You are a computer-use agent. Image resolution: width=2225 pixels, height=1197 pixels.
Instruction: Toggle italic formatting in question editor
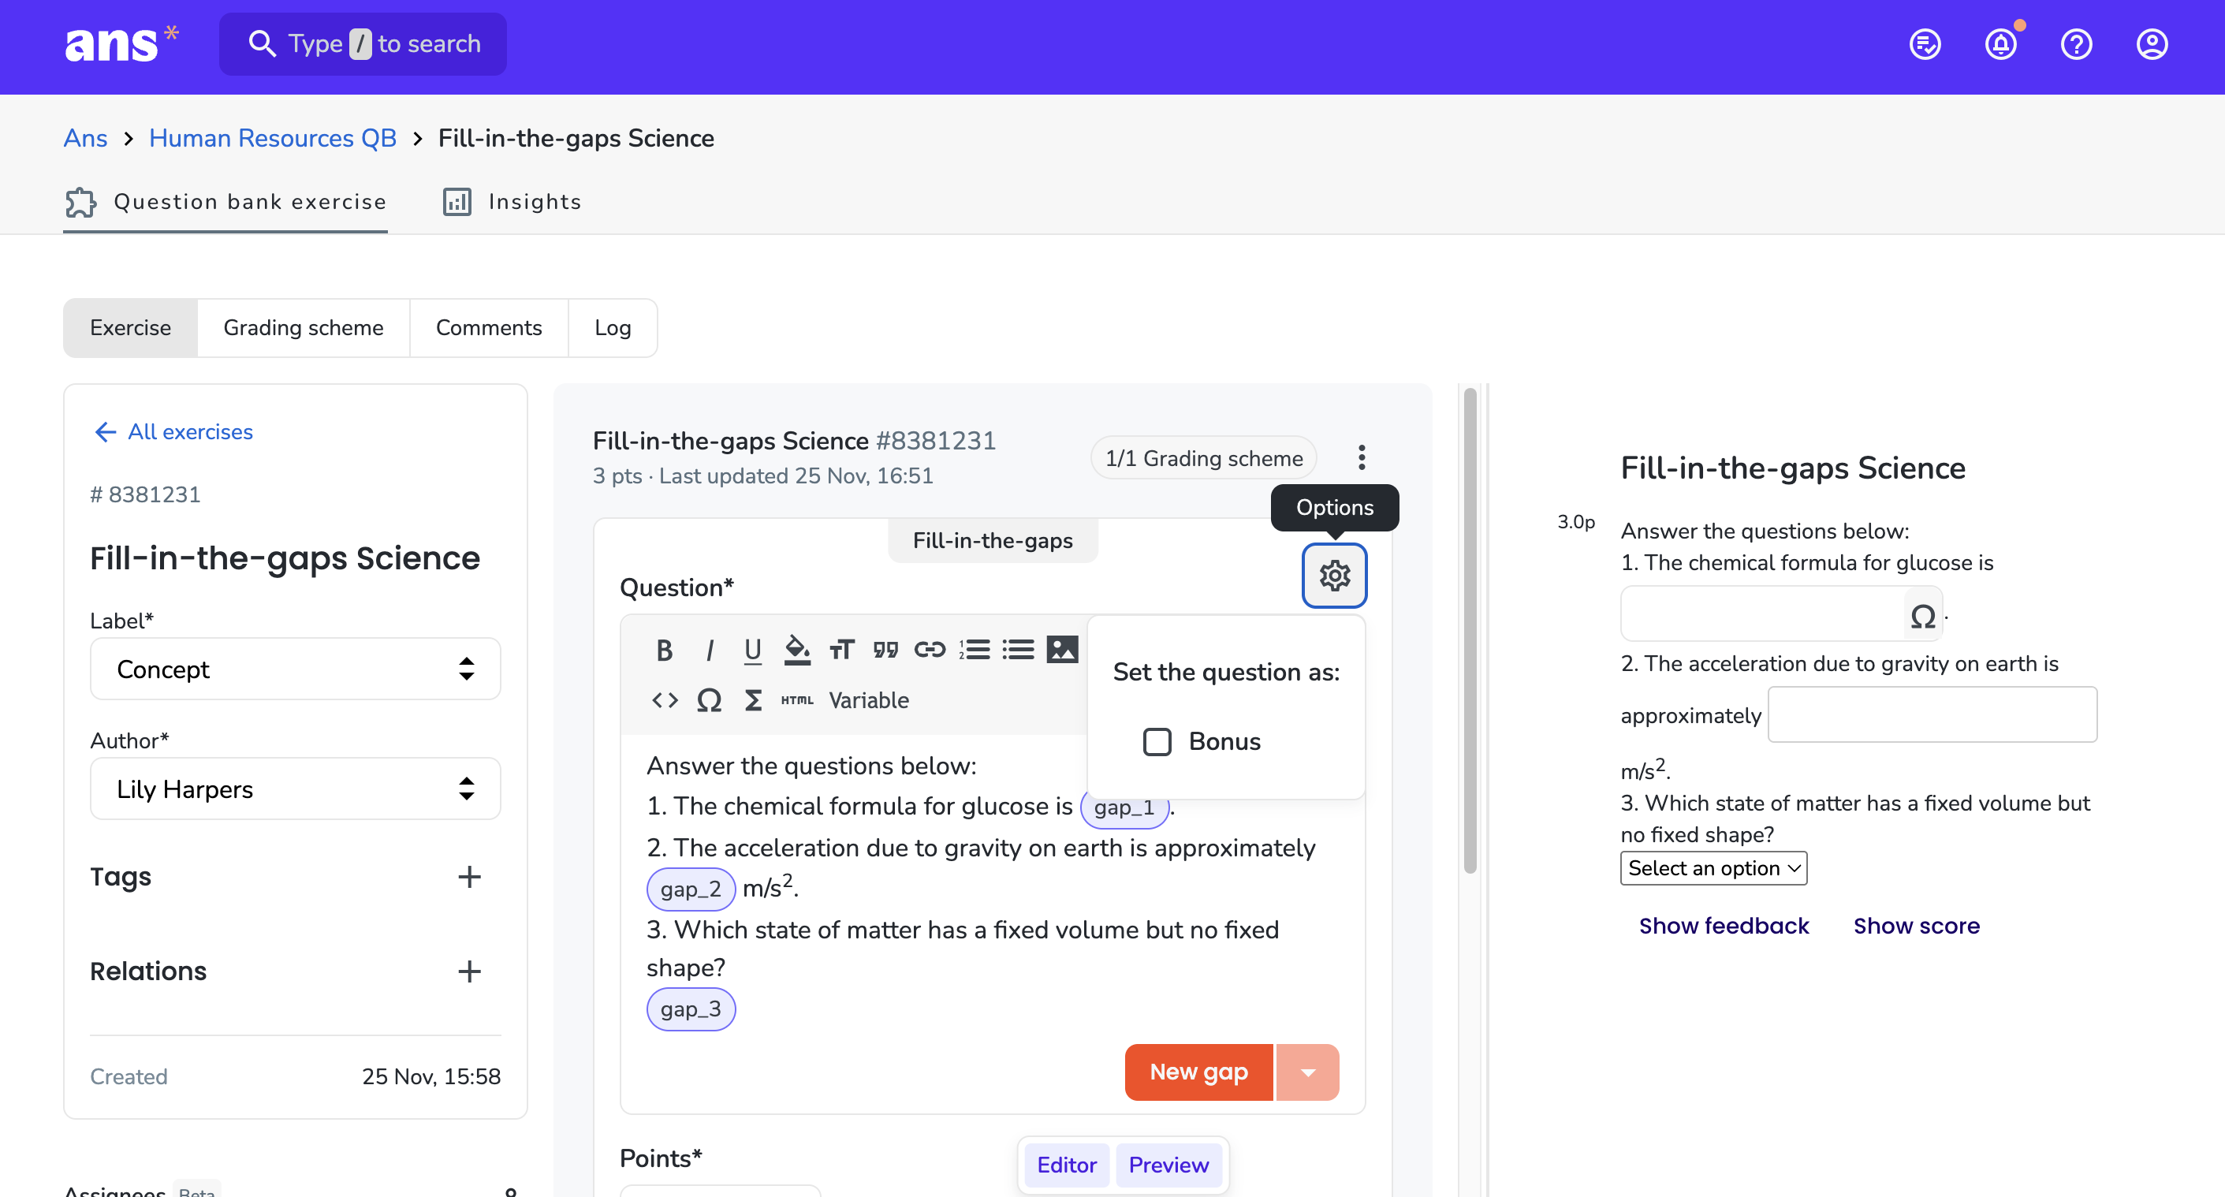coord(709,650)
